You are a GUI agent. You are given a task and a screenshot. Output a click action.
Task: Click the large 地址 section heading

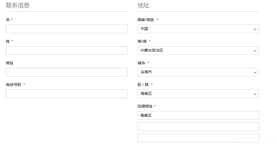click(143, 5)
